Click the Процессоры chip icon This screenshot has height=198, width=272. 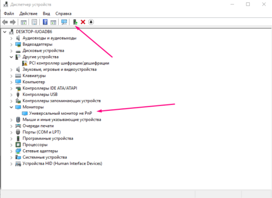click(18, 145)
